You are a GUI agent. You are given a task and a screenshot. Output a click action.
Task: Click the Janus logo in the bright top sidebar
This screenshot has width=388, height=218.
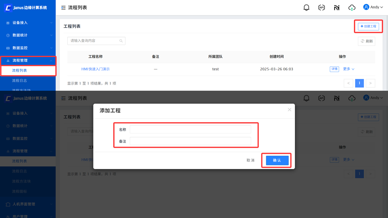click(8, 8)
